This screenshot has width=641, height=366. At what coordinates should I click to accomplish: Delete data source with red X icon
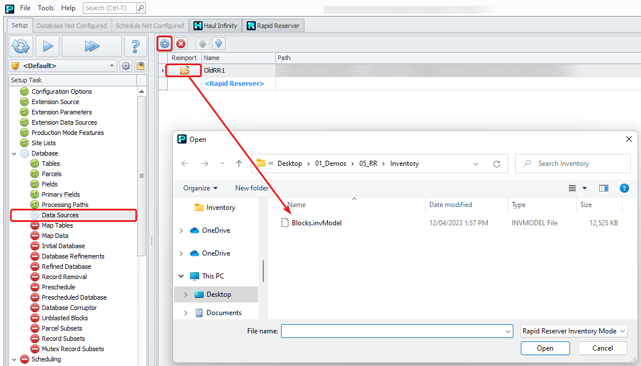[181, 43]
